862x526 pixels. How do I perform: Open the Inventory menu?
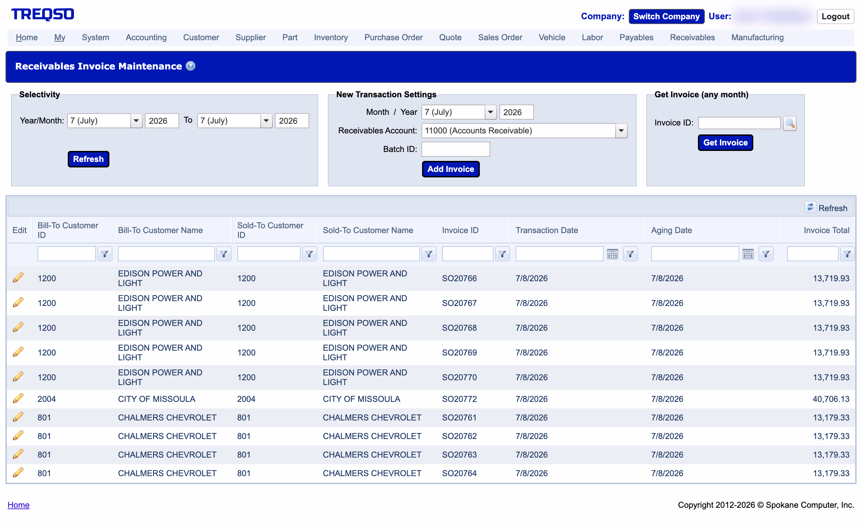coord(331,37)
